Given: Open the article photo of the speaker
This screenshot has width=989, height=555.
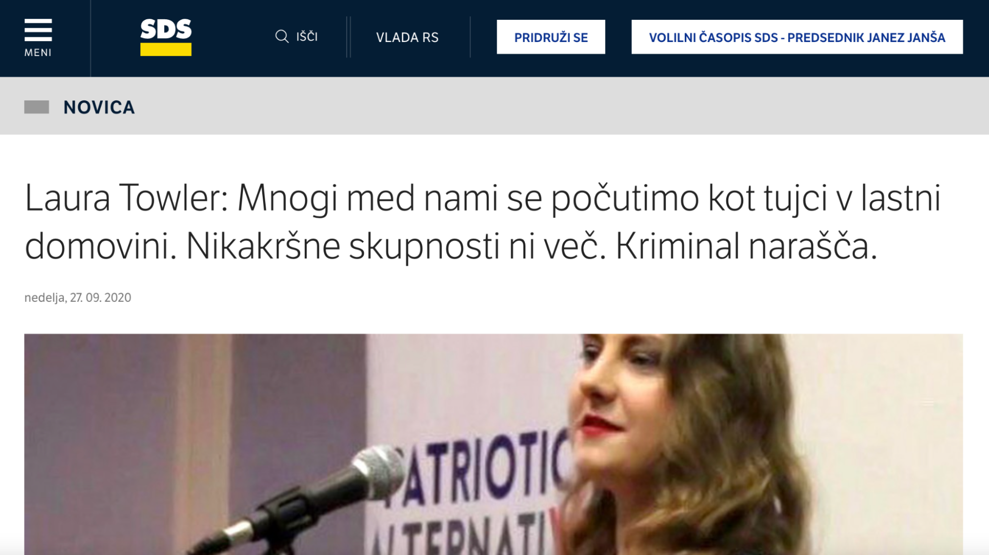Looking at the screenshot, I should [493, 444].
